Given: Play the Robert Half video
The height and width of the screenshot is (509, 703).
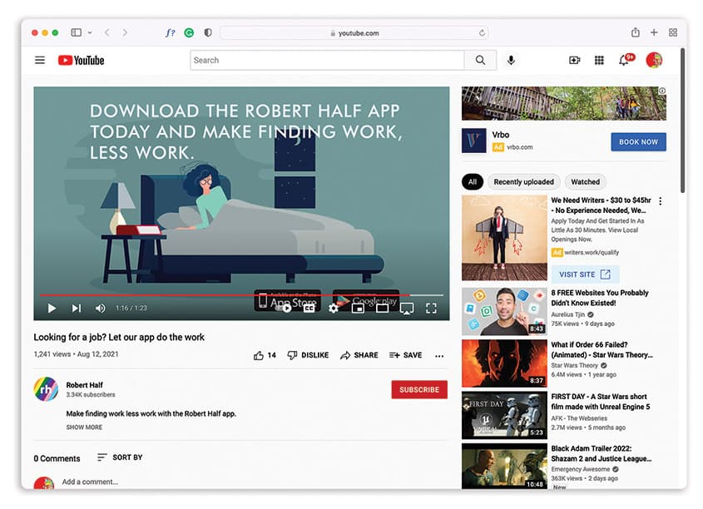Looking at the screenshot, I should tap(52, 309).
